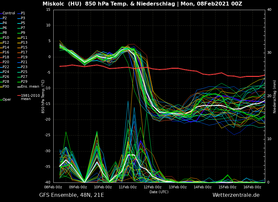Select the P11 legend entry
This screenshot has width=278, height=202.
click(24, 38)
